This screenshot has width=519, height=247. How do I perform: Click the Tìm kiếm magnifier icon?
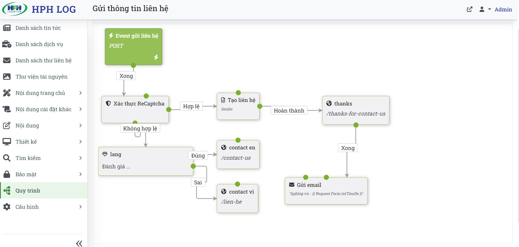(7, 158)
